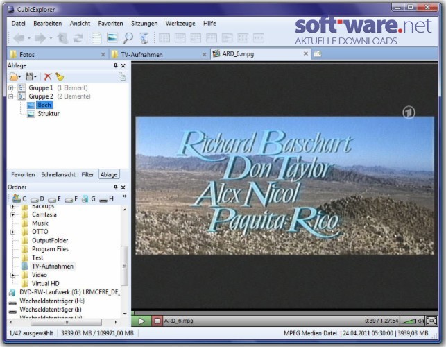Select the second view-mode grid icon
This screenshot has width=446, height=347.
[180, 38]
